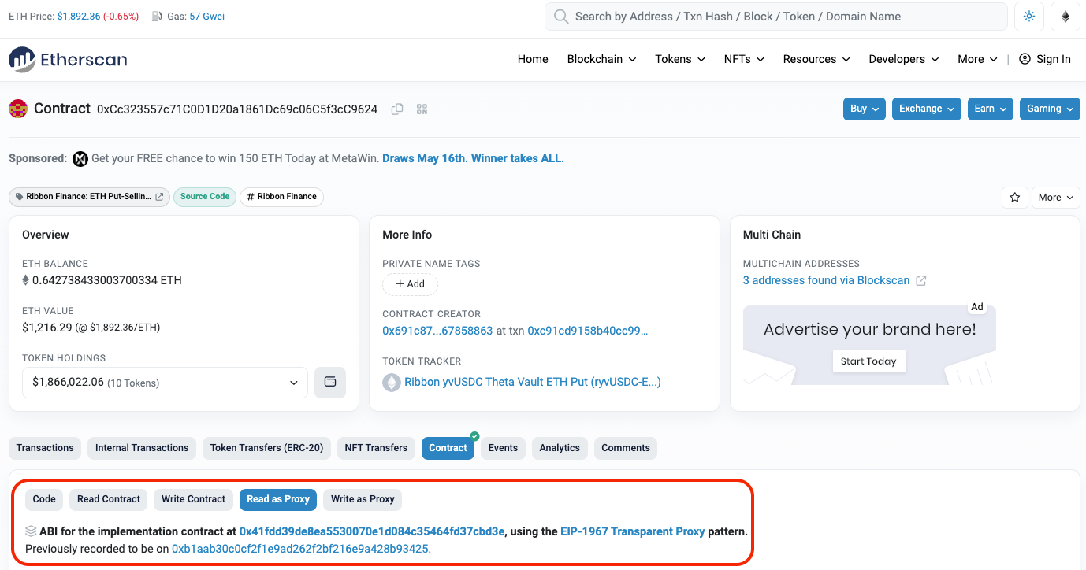This screenshot has height=570, width=1086.
Task: Click the 57 Gwei gas value
Action: pyautogui.click(x=207, y=17)
